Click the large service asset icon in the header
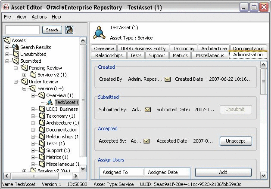 99,33
